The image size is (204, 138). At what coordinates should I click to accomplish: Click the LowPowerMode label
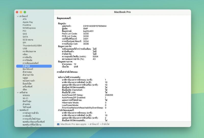tap(70, 105)
